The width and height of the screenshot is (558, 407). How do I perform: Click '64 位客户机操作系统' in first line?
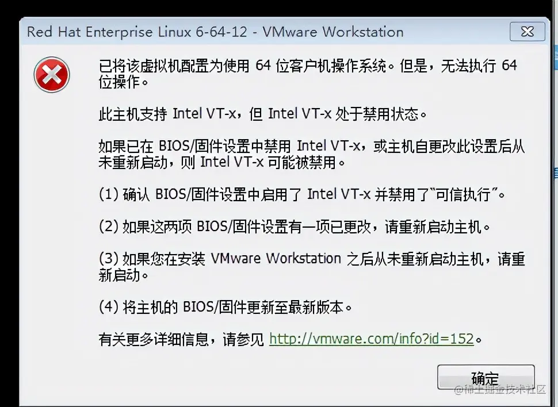pos(320,66)
